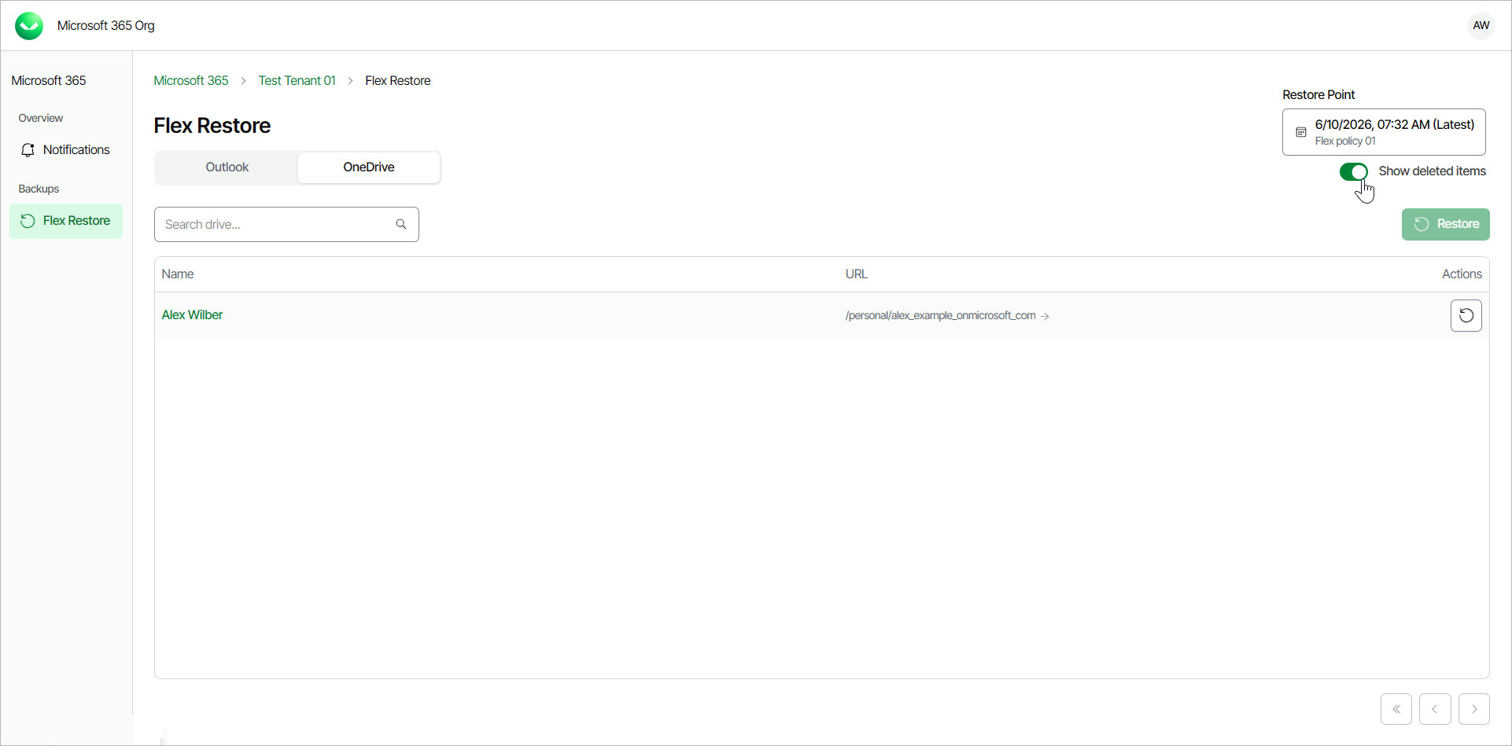The image size is (1512, 746).
Task: Click the Name column header
Action: 178,274
